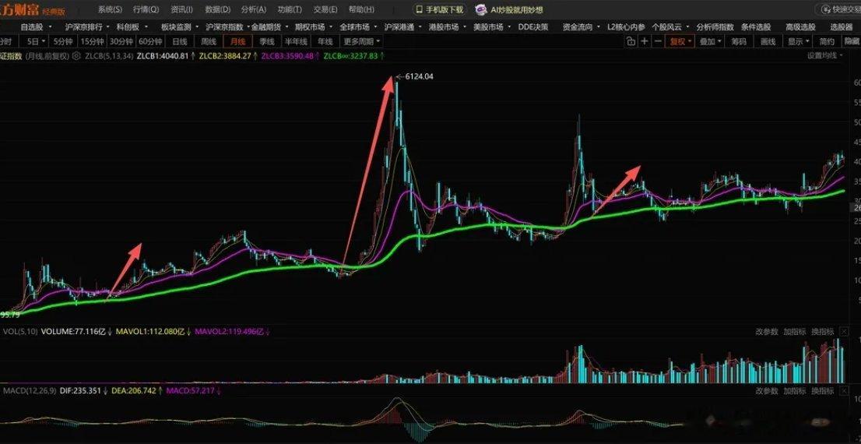Viewport: 861px width, 444px height.
Task: Open the 系统(S) menu
Action: [110, 9]
